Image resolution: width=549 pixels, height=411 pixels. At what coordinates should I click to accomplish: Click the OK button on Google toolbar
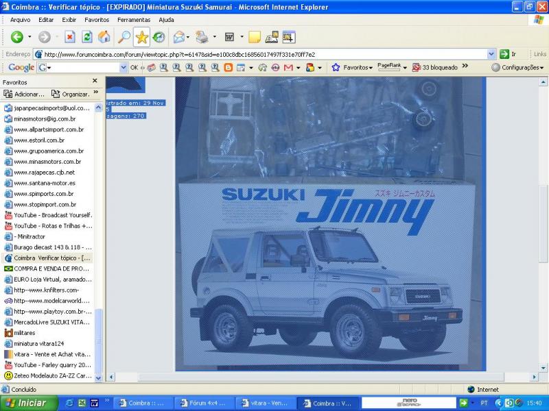coord(134,67)
